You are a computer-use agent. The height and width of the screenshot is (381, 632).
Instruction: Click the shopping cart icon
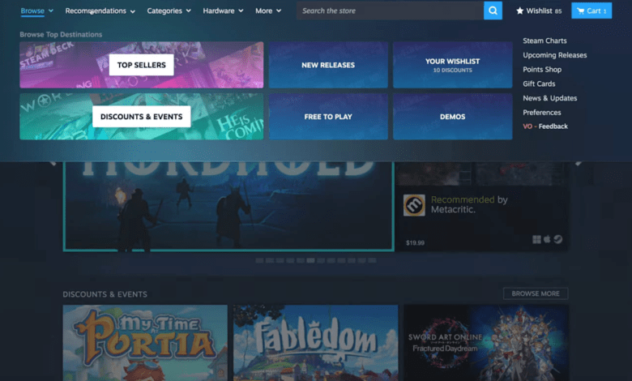coord(580,11)
